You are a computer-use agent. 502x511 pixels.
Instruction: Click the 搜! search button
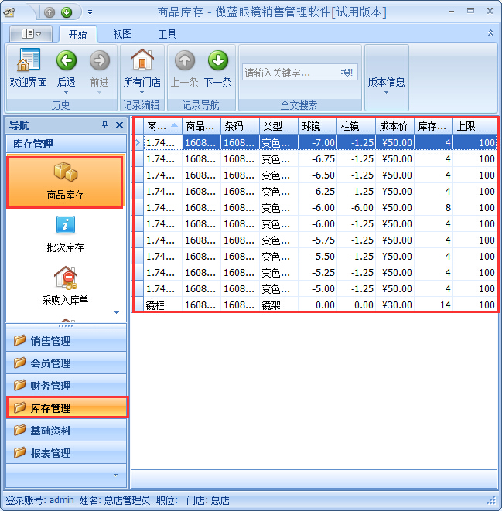click(347, 73)
